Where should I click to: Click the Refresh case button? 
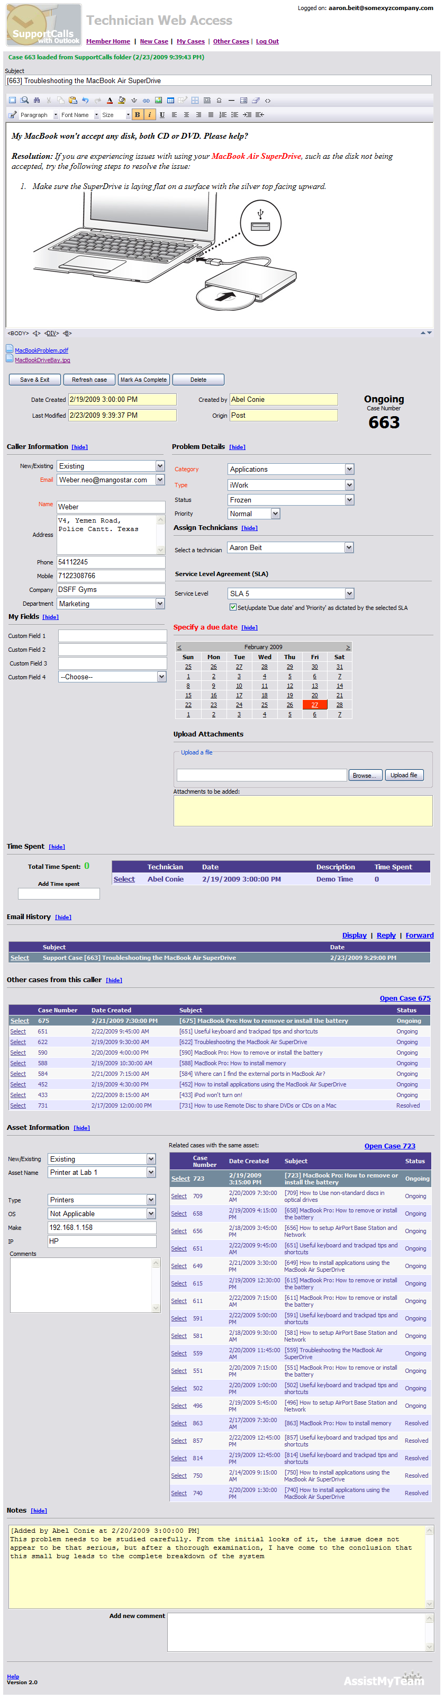coord(89,379)
